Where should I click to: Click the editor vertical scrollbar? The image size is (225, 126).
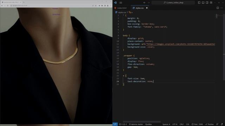224,47
